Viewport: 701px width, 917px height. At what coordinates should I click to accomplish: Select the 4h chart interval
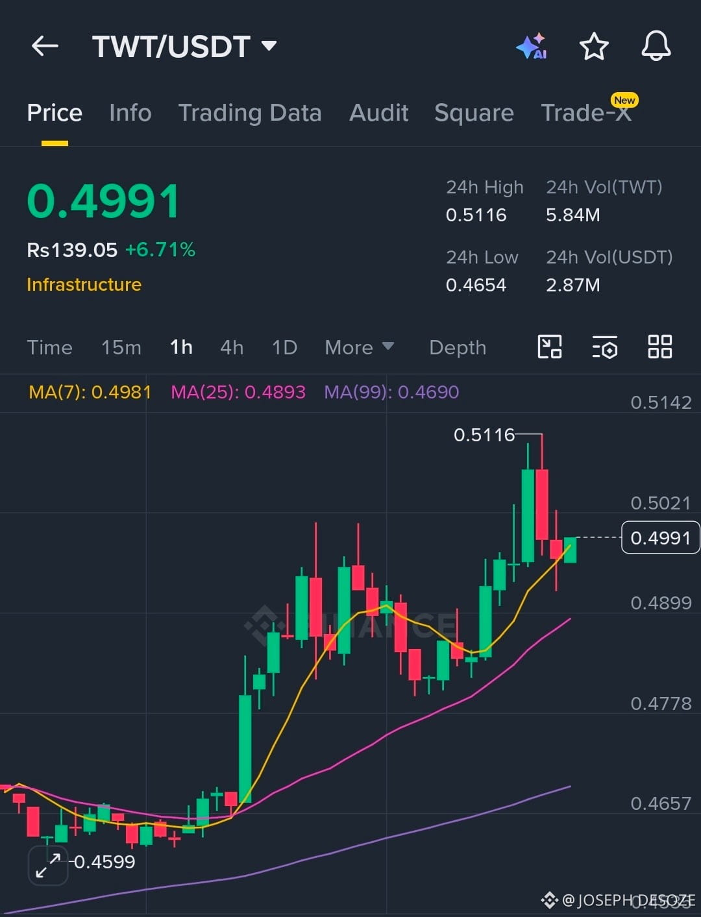(232, 347)
